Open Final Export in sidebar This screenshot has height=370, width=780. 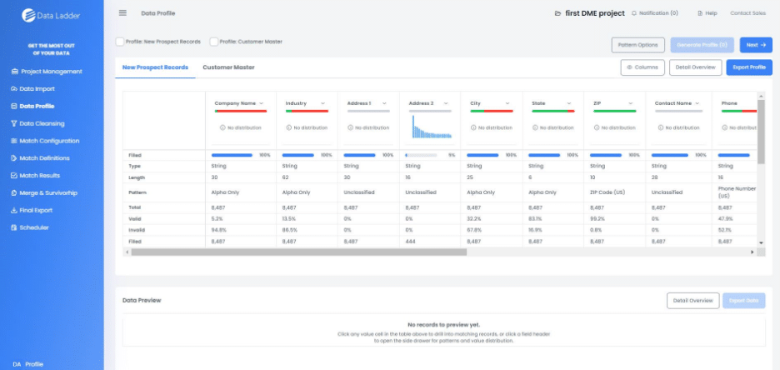click(32, 210)
